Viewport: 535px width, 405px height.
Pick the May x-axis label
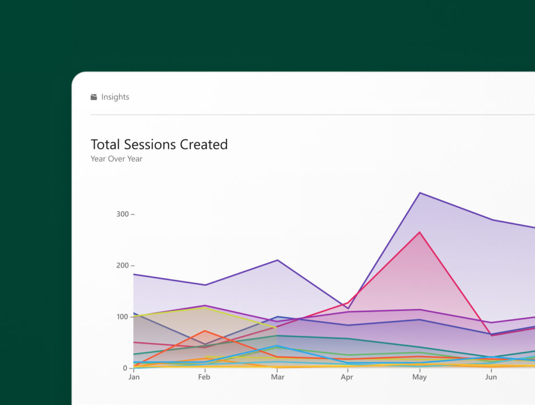click(419, 377)
